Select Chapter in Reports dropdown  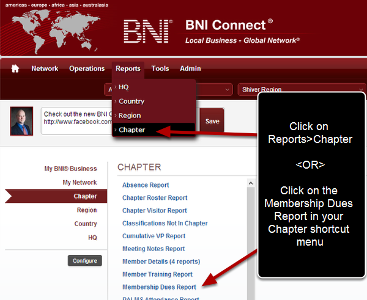[x=132, y=130]
